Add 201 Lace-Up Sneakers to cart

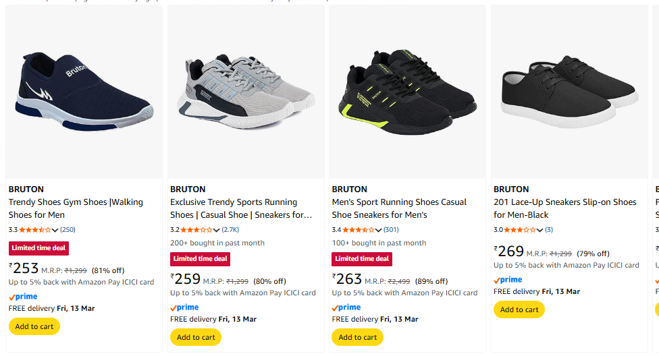[x=519, y=309]
